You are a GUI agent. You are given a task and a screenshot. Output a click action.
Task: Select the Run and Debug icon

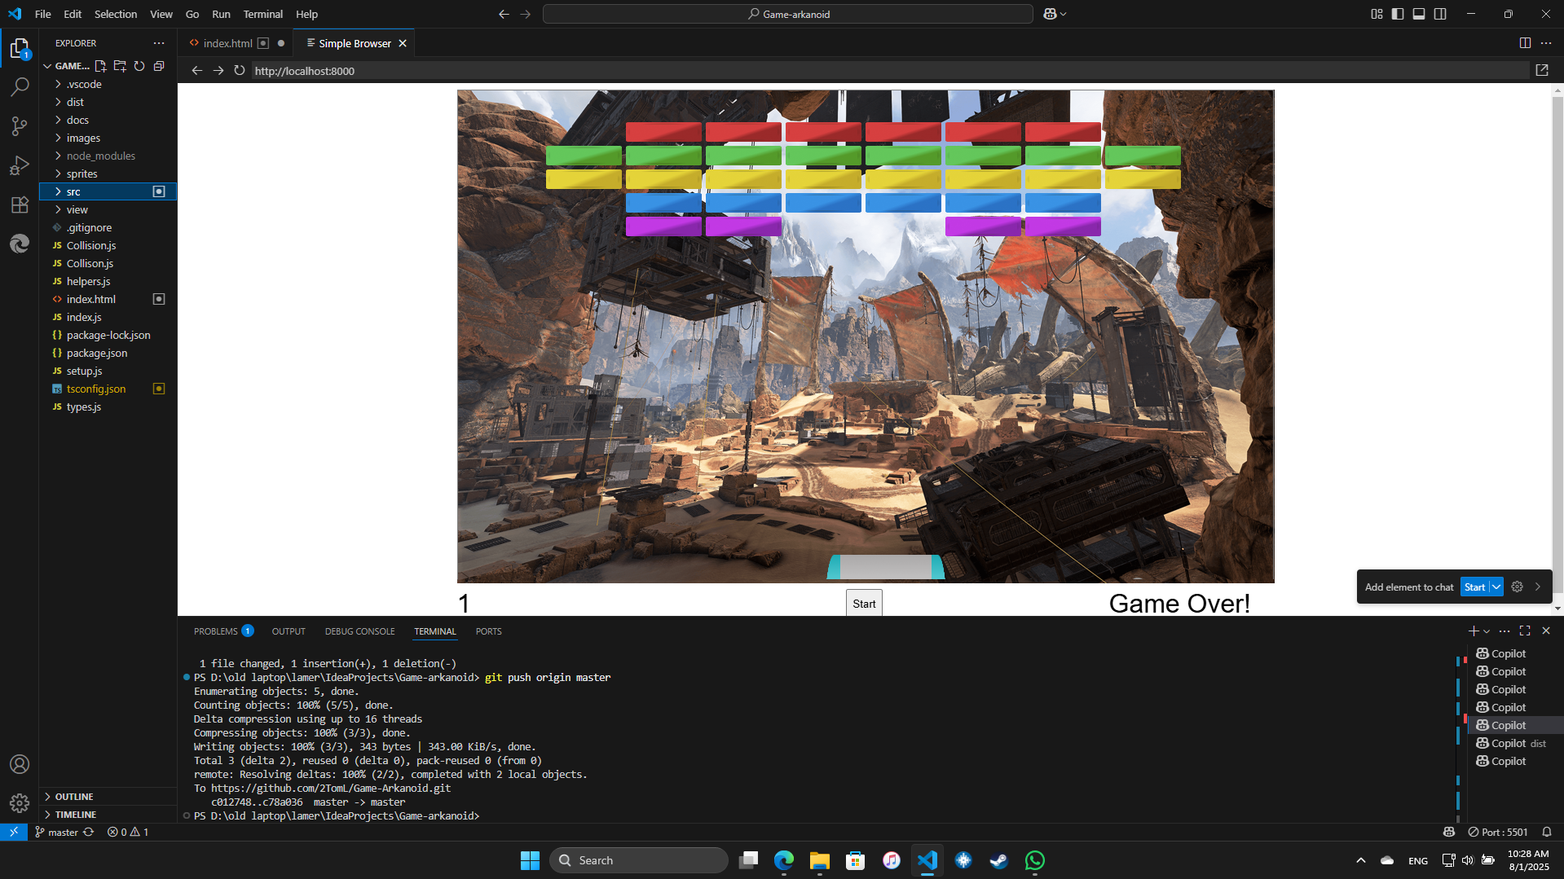pyautogui.click(x=20, y=165)
